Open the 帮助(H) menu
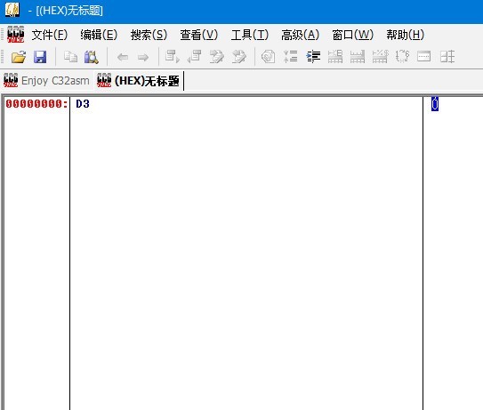 tap(406, 35)
